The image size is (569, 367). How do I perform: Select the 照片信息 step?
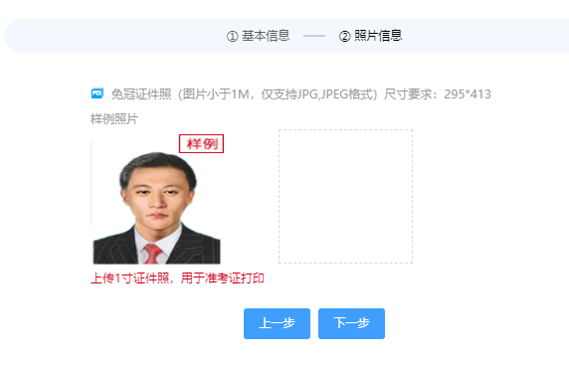point(370,36)
